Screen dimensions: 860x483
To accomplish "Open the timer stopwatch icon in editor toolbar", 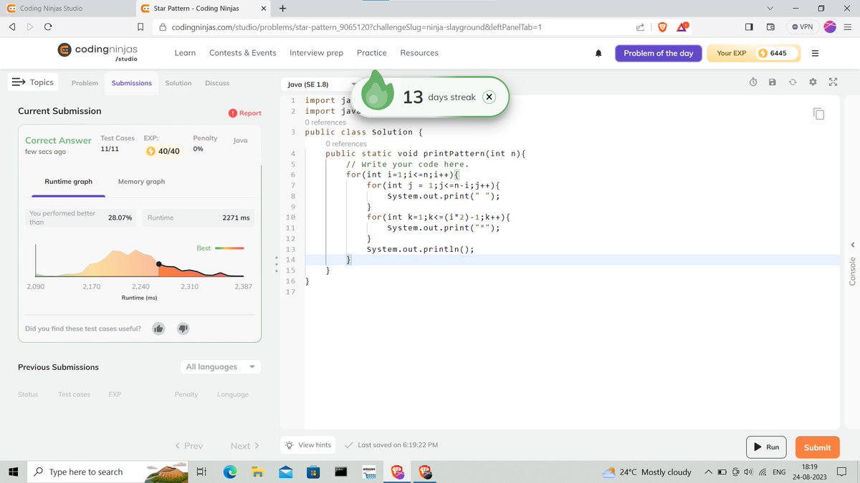I will point(753,82).
